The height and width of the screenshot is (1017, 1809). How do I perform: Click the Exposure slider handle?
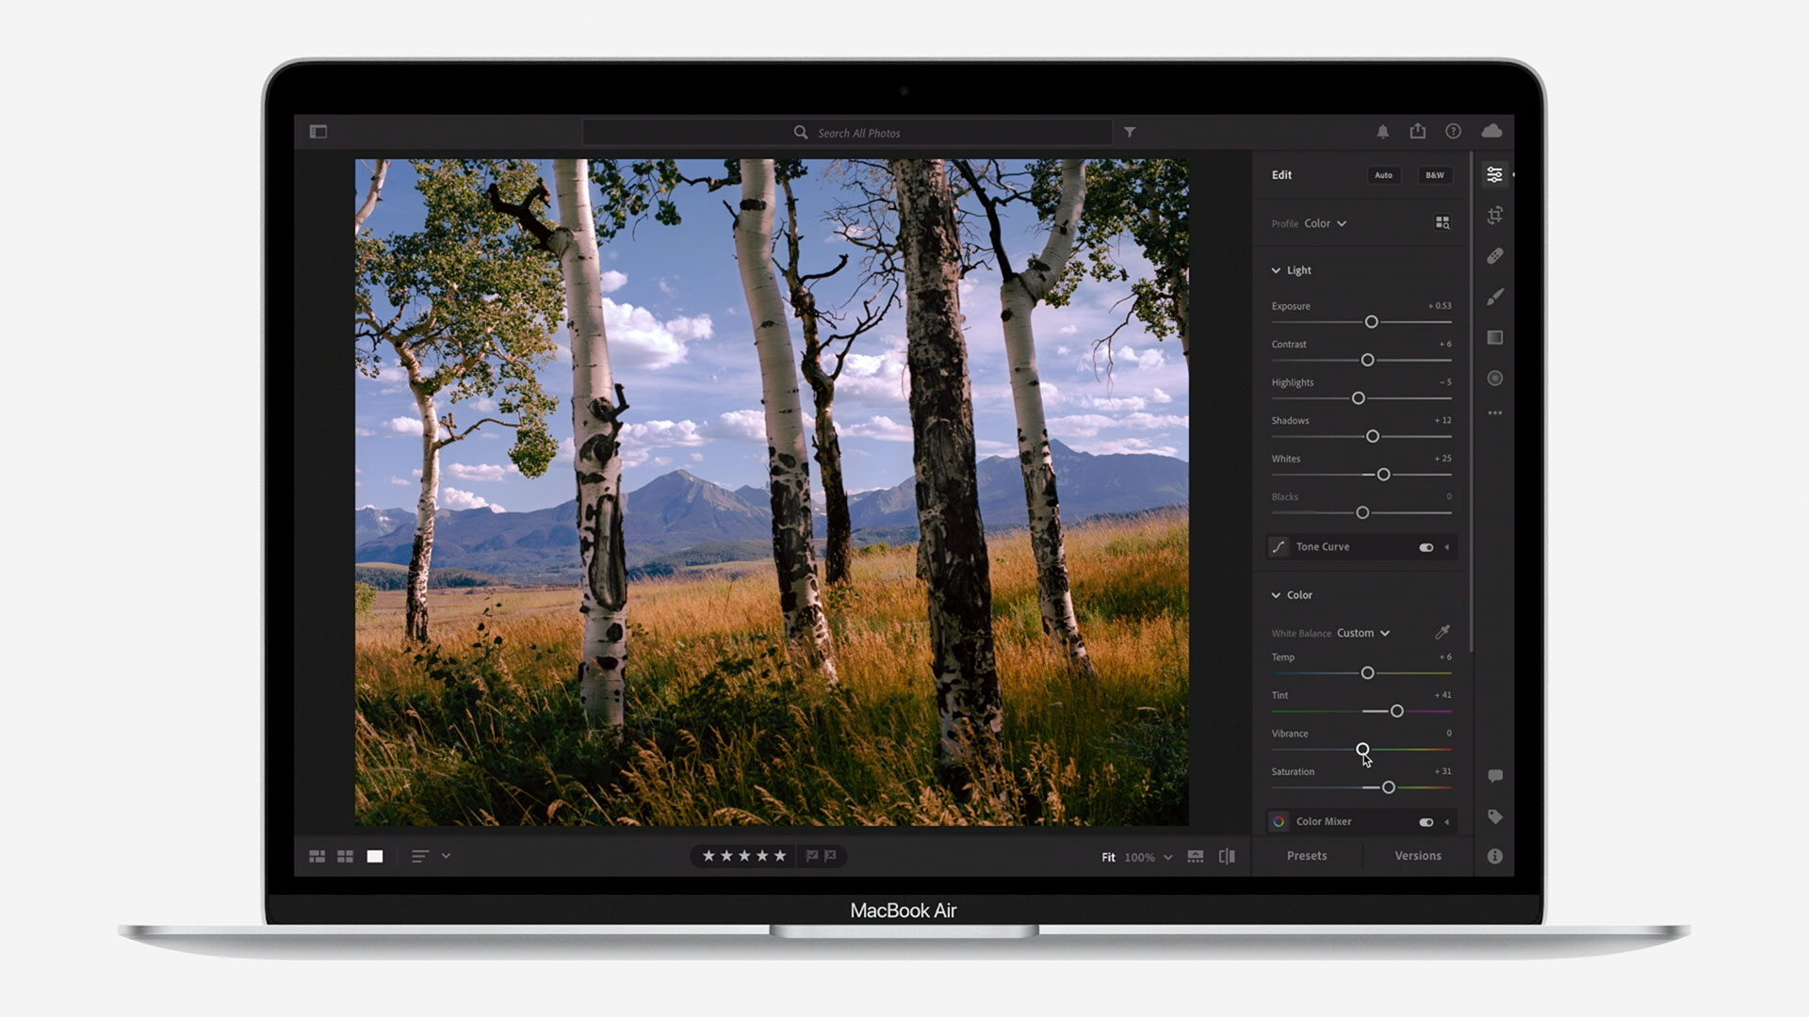[x=1372, y=322]
